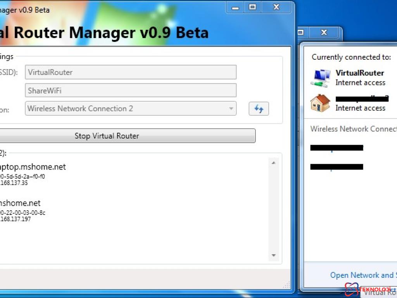This screenshot has width=397, height=298.
Task: Select the VirtualRouter entry in the connections list
Action: coord(361,77)
